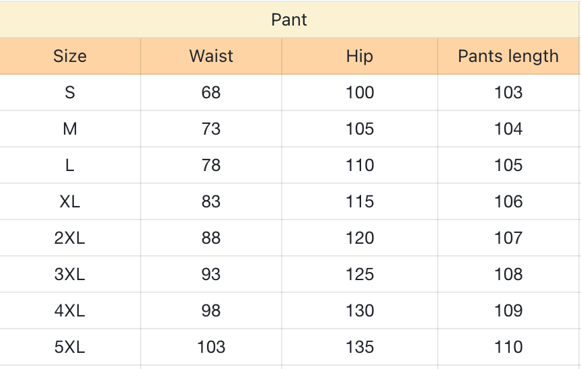Click the M size cell
The height and width of the screenshot is (369, 581).
pos(70,129)
